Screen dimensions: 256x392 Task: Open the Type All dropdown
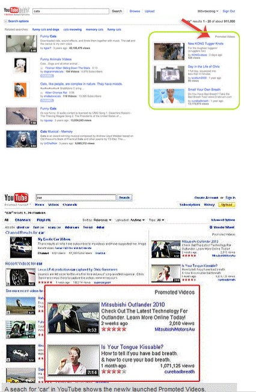pos(157,220)
